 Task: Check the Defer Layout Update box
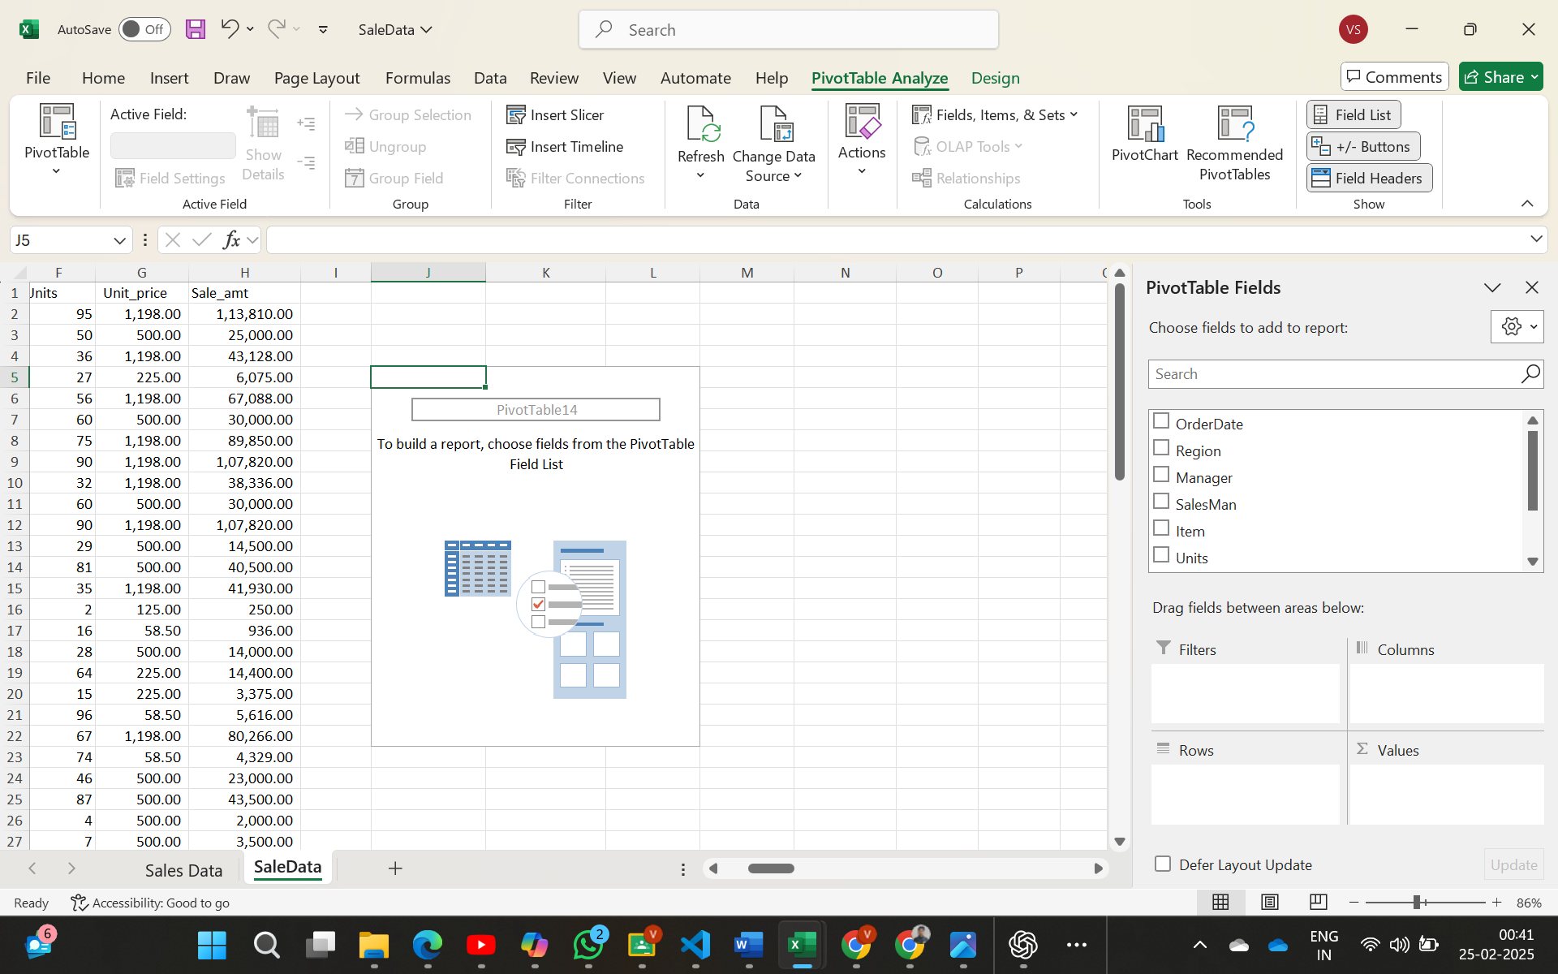(x=1164, y=864)
